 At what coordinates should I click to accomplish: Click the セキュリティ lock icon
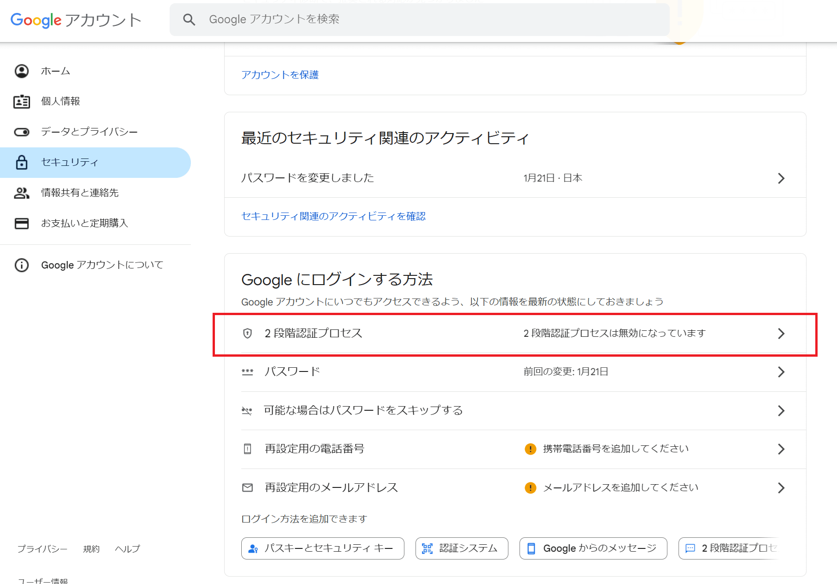pyautogui.click(x=22, y=162)
